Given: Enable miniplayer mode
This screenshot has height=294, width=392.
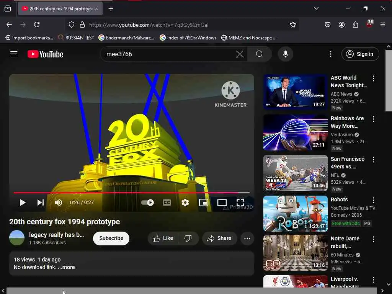Looking at the screenshot, I should coord(204,203).
